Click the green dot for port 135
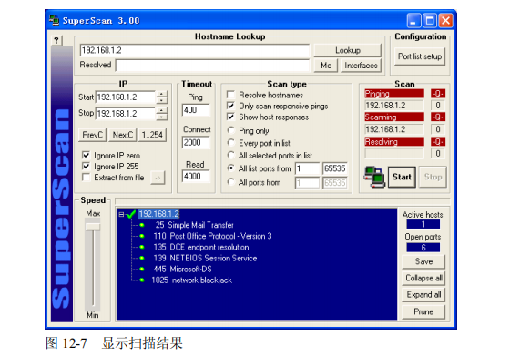The height and width of the screenshot is (357, 520). (x=142, y=247)
